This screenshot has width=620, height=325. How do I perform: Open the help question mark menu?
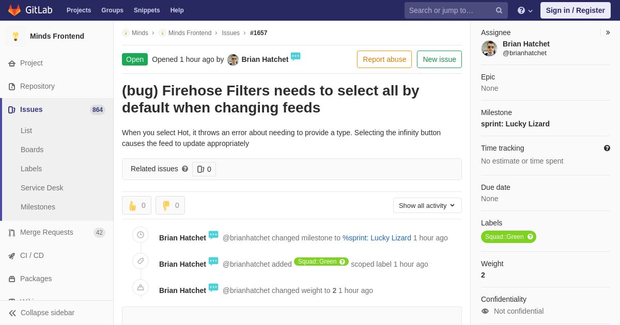pos(525,10)
